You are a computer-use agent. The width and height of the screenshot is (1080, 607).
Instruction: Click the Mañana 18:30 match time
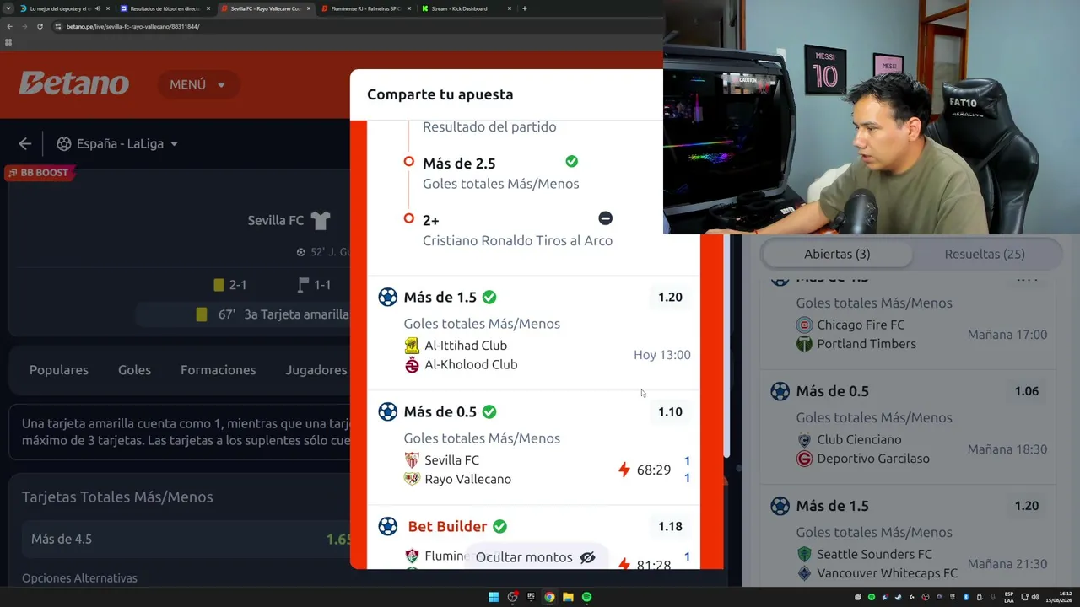[x=1007, y=449]
